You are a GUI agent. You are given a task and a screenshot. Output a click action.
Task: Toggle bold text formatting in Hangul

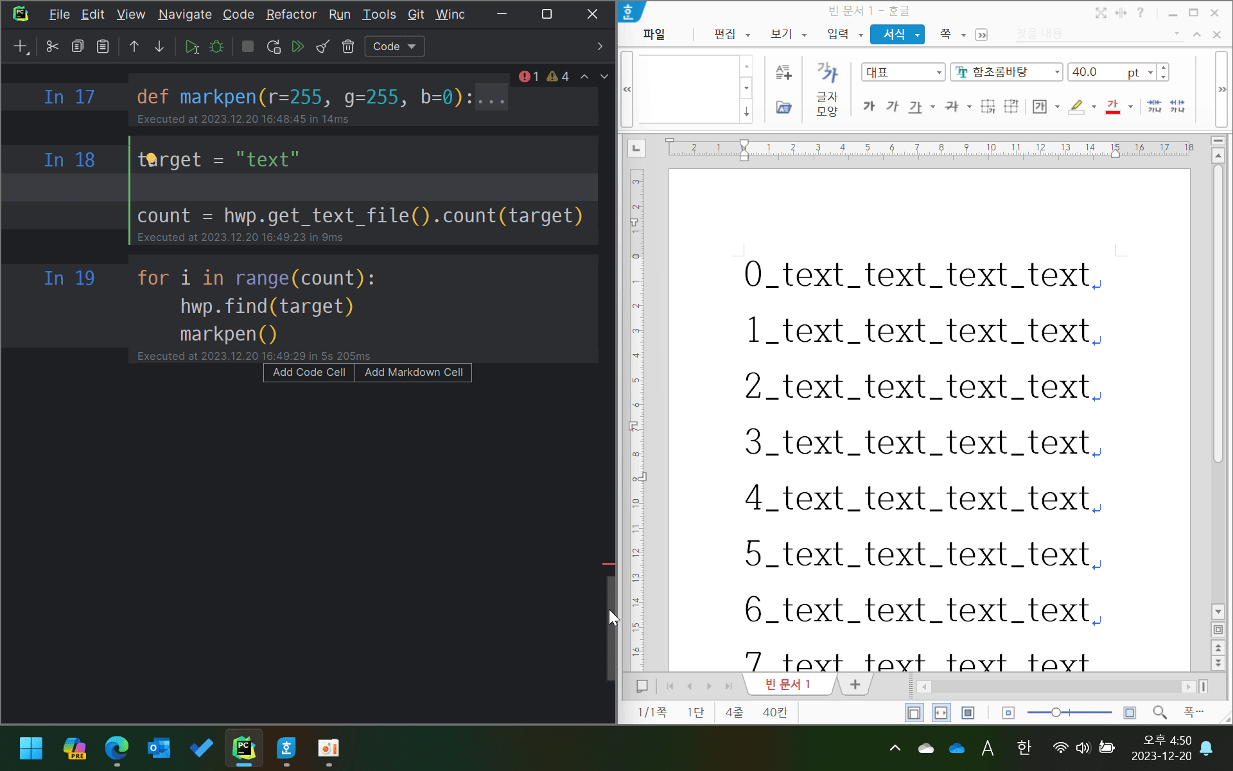point(869,106)
